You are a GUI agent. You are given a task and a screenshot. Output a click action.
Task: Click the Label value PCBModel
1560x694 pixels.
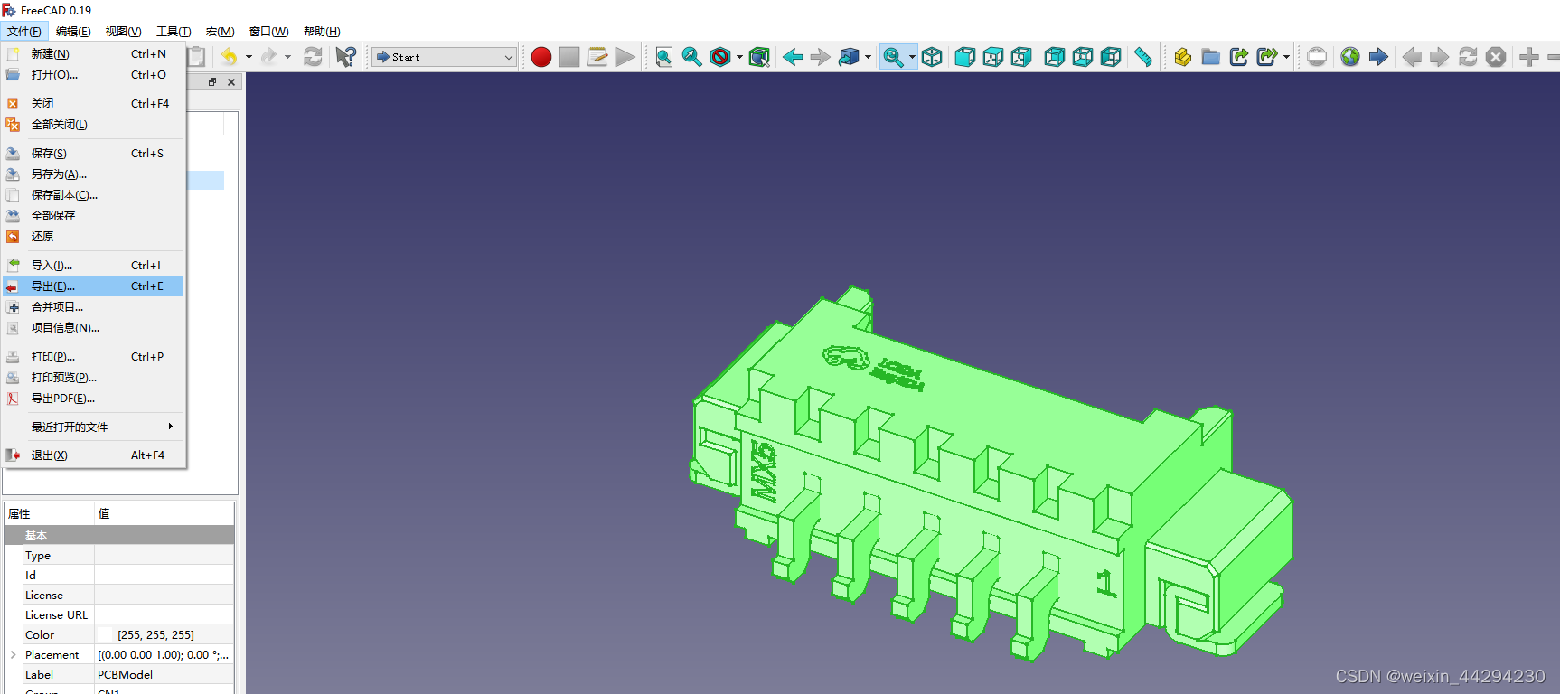pyautogui.click(x=164, y=674)
